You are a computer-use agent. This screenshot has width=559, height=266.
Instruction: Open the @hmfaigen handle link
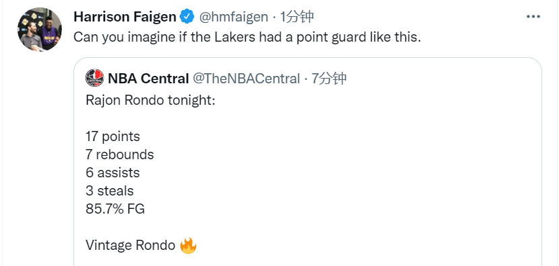[x=234, y=17]
